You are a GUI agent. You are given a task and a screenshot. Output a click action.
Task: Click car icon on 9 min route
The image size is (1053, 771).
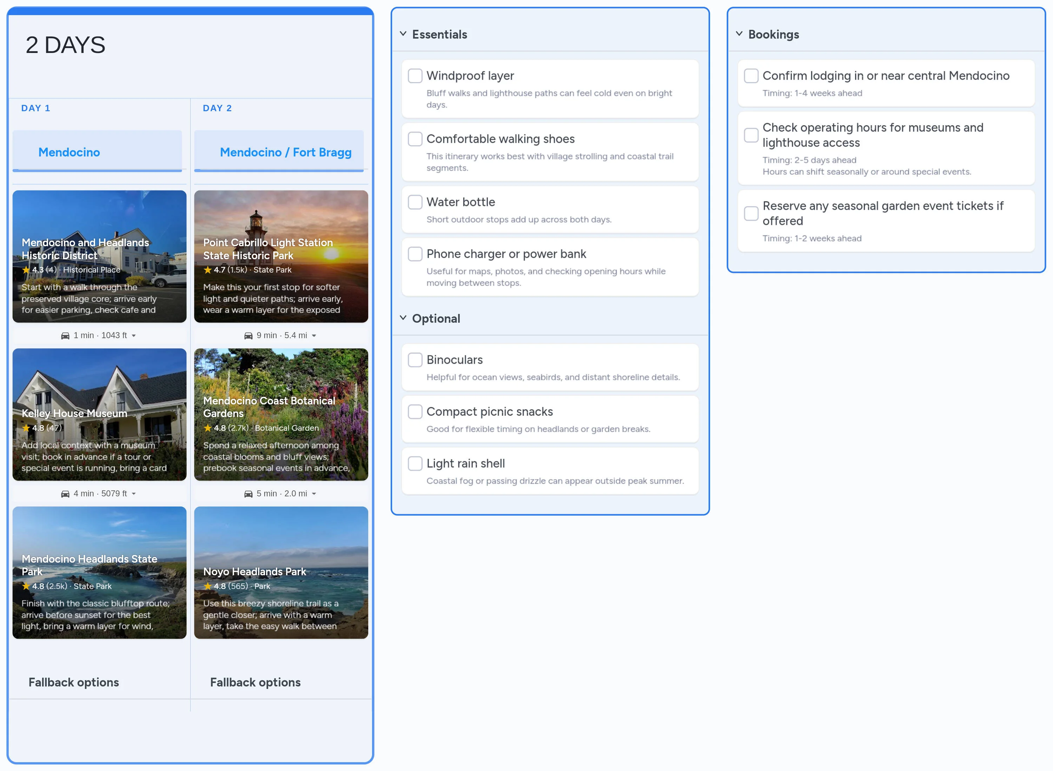pos(249,336)
